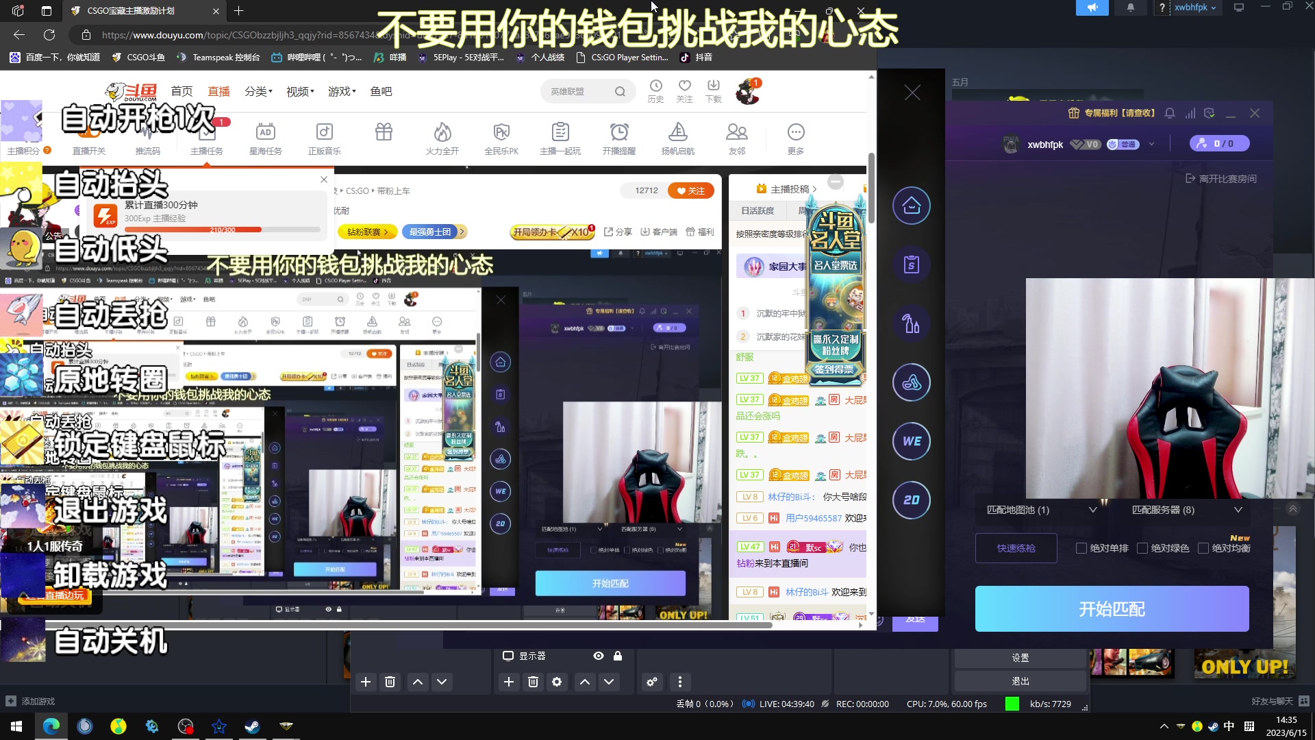Open the 历史 history clock icon
Viewport: 1315px width, 740px height.
tap(655, 86)
